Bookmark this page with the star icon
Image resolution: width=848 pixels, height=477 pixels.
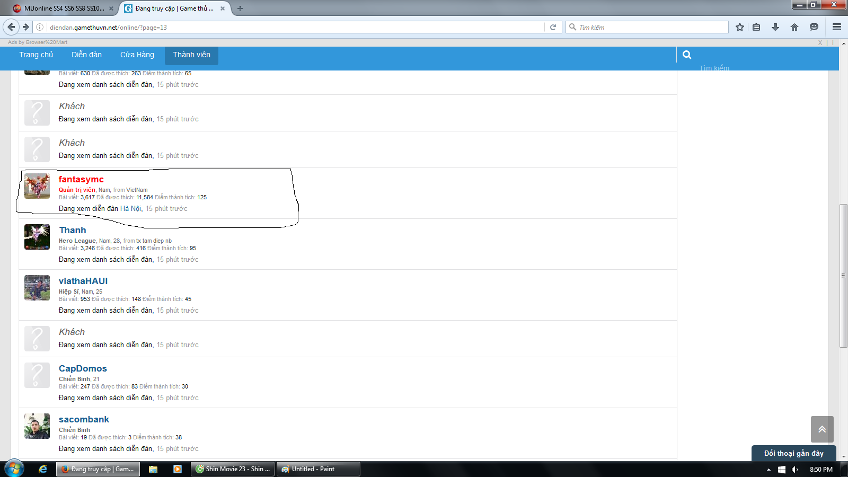tap(740, 27)
